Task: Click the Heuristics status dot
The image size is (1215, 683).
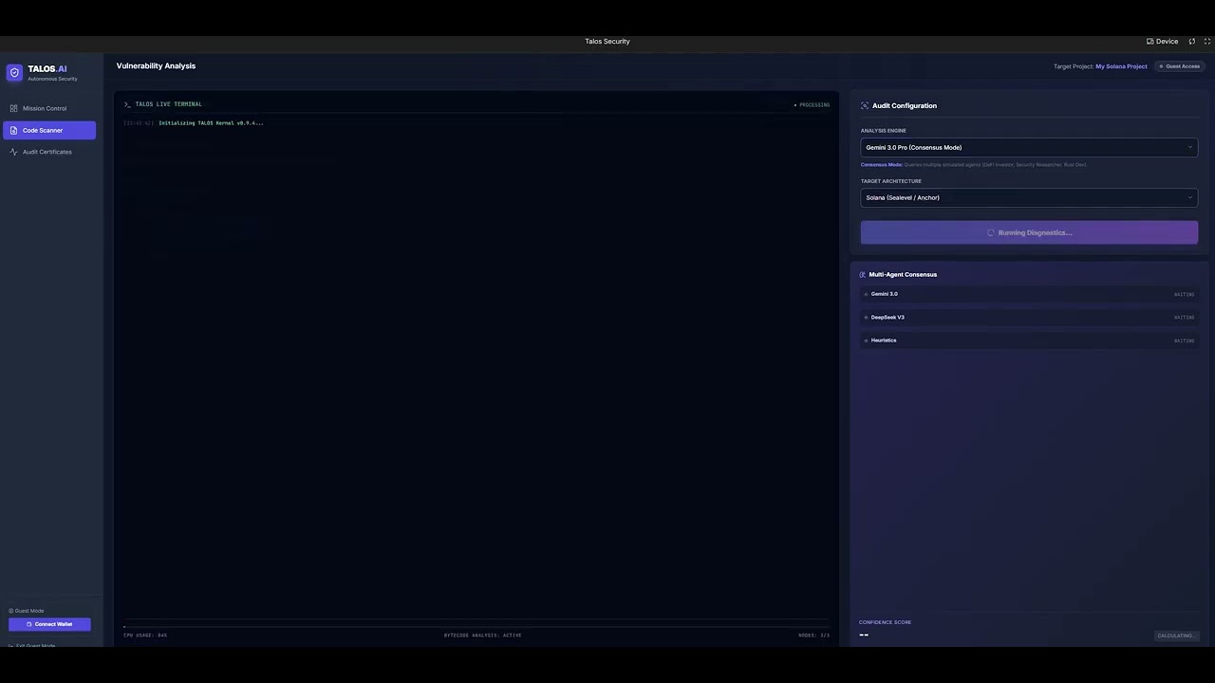Action: coord(866,341)
